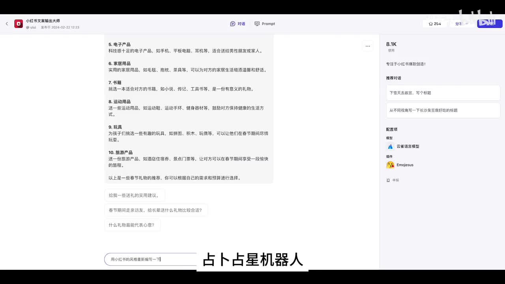This screenshot has height=284, width=505.
Task: Click the chat message input field
Action: (150, 259)
